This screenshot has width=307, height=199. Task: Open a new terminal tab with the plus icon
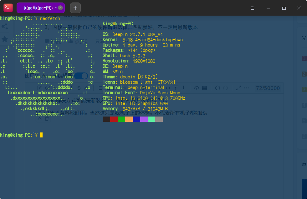pyautogui.click(x=75, y=7)
